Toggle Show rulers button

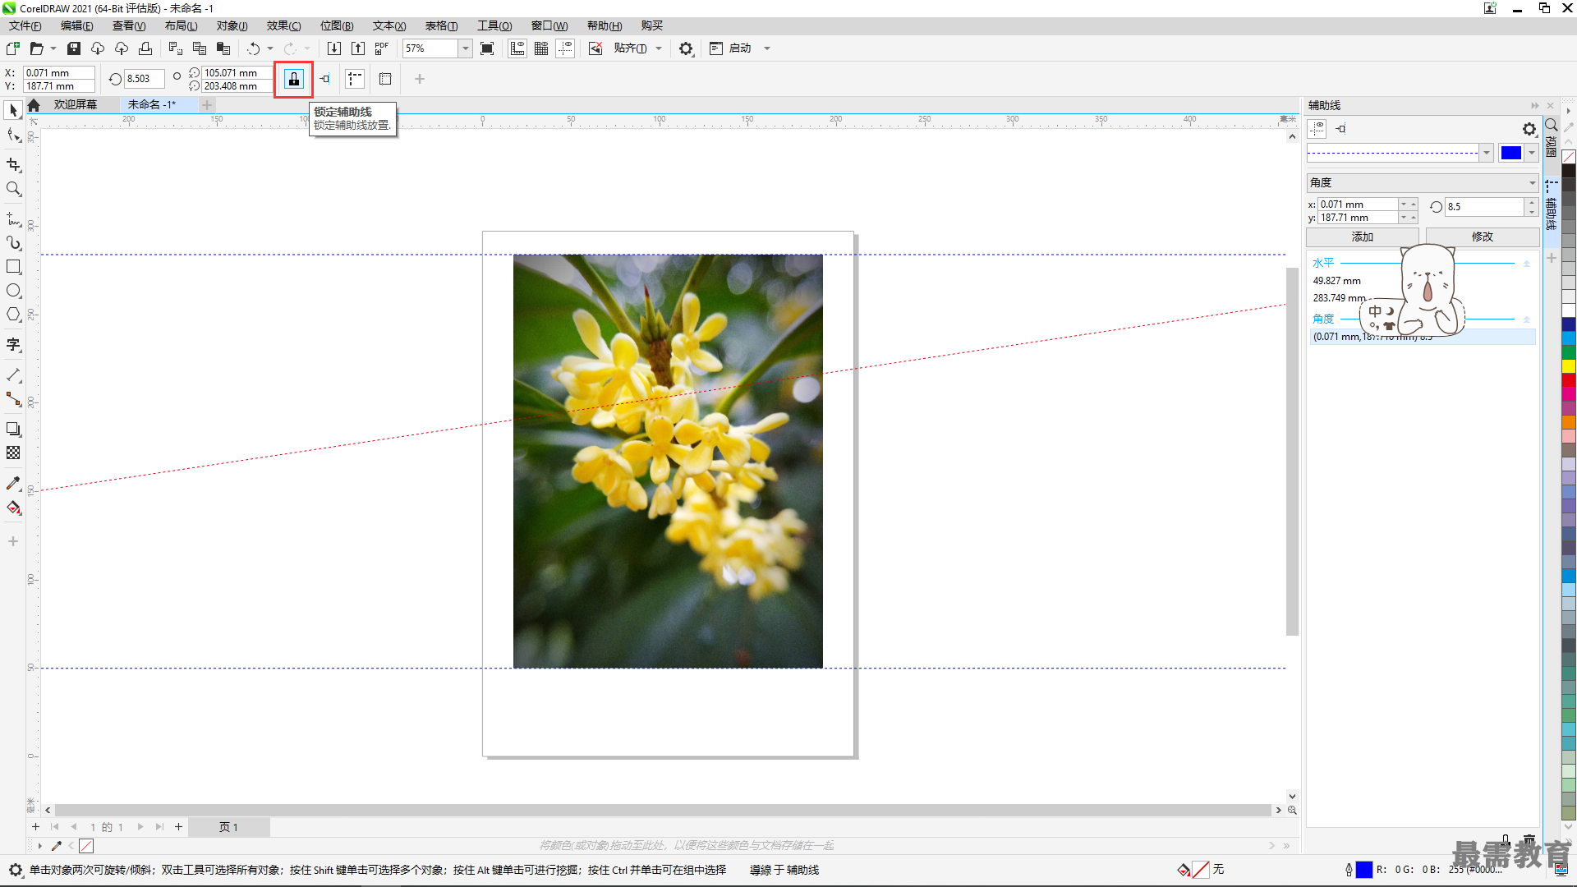[517, 48]
